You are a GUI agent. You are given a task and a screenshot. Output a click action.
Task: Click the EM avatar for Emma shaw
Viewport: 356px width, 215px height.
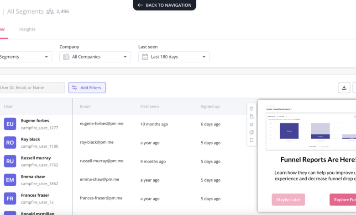pos(10,180)
